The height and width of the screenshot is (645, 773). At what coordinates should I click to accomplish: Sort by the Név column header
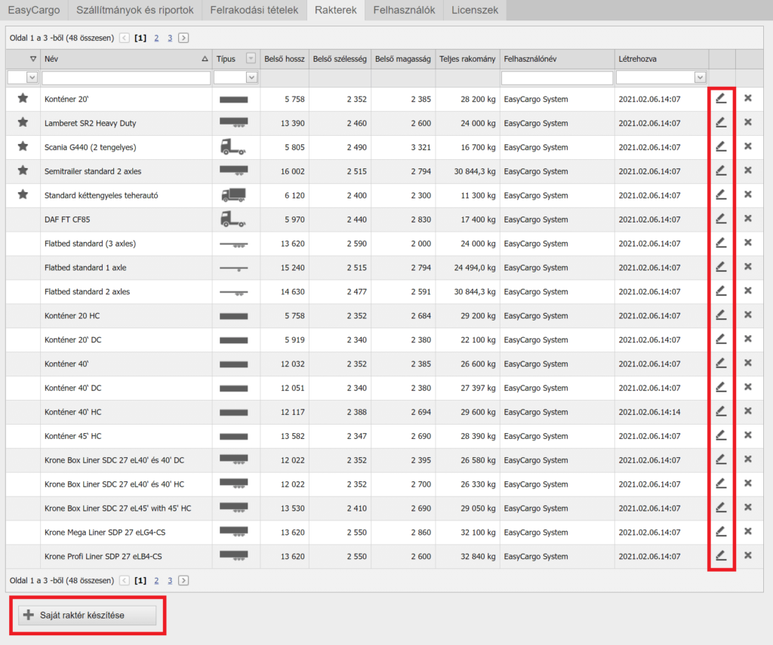pyautogui.click(x=126, y=59)
